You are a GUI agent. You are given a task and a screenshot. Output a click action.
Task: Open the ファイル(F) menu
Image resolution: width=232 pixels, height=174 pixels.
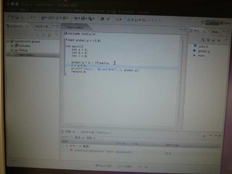12,10
